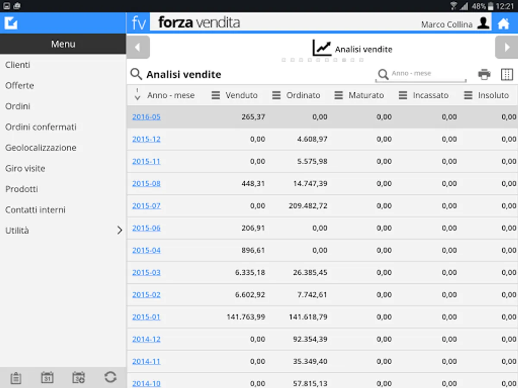Open the Marco Collina user profile icon

483,23
